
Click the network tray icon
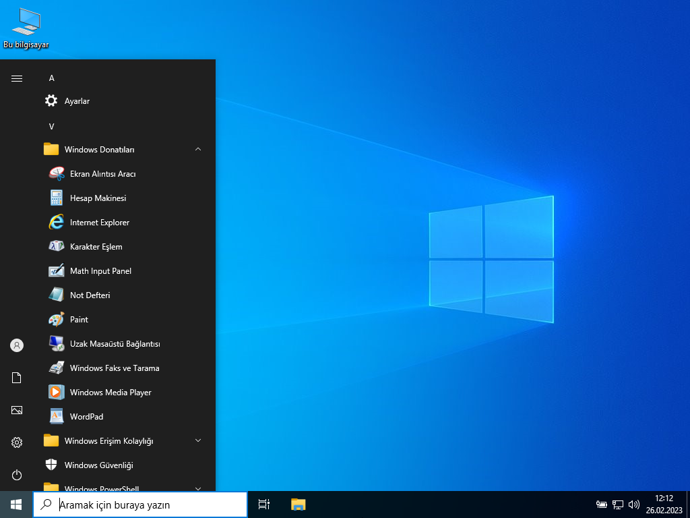point(618,505)
